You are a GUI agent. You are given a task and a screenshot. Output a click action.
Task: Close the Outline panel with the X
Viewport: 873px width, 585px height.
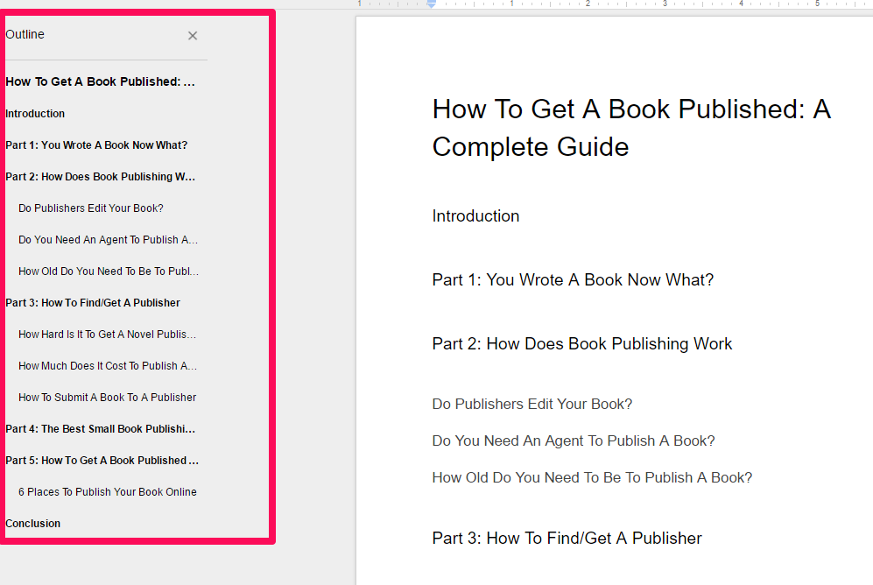[x=193, y=36]
